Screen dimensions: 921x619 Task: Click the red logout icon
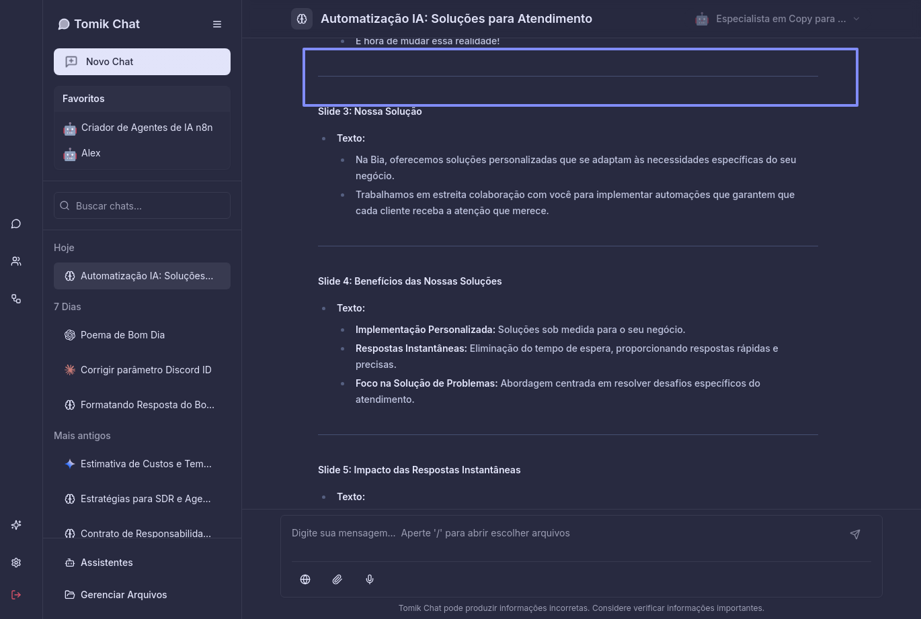pos(16,595)
